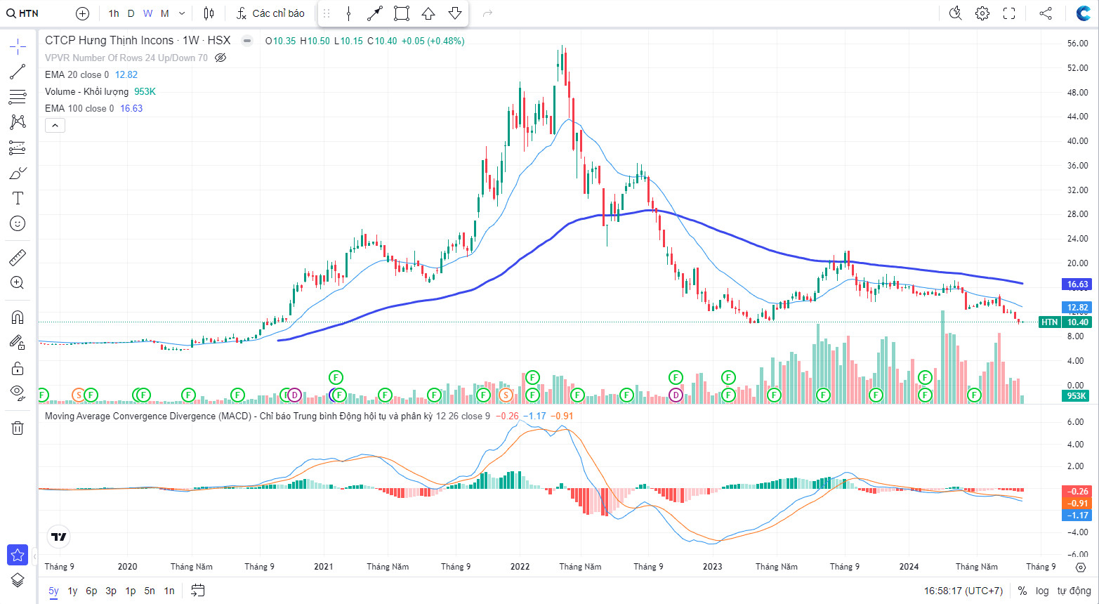
Task: Switch to the D daily timeframe
Action: click(131, 13)
